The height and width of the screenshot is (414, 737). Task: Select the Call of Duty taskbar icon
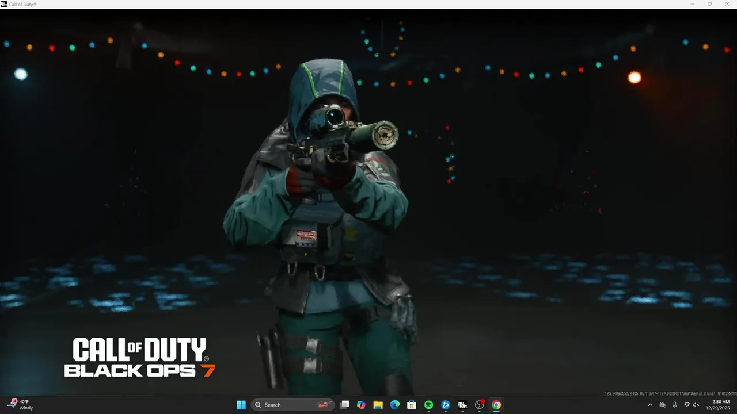pyautogui.click(x=462, y=405)
